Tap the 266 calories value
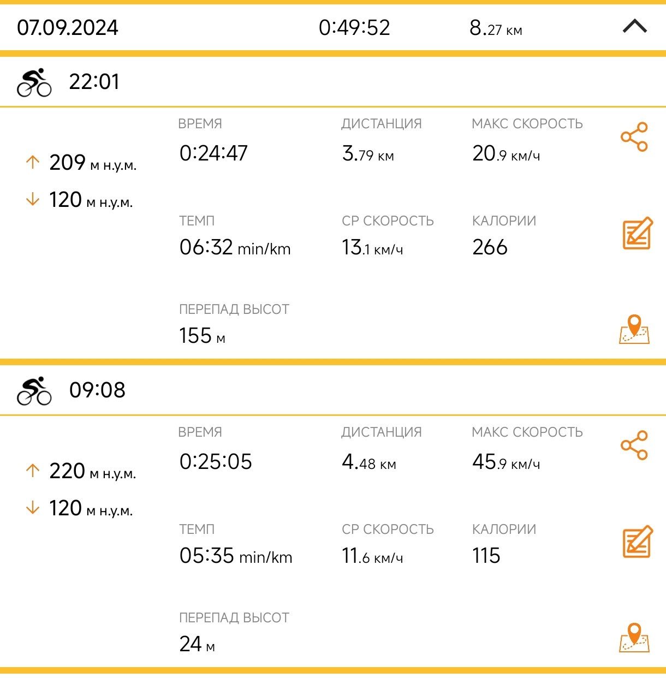 point(490,247)
